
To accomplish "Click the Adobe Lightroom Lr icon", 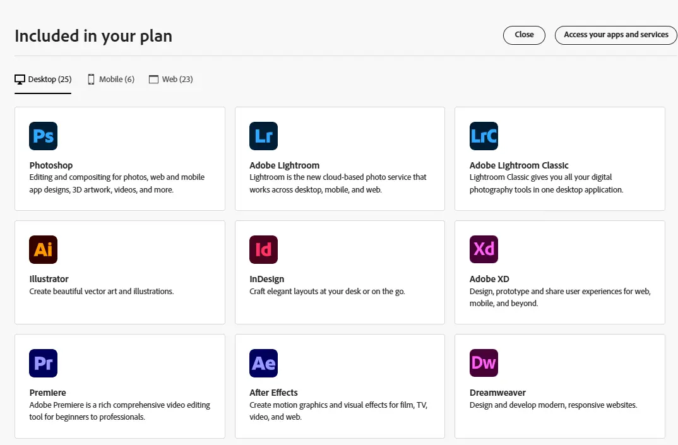I will coord(263,136).
